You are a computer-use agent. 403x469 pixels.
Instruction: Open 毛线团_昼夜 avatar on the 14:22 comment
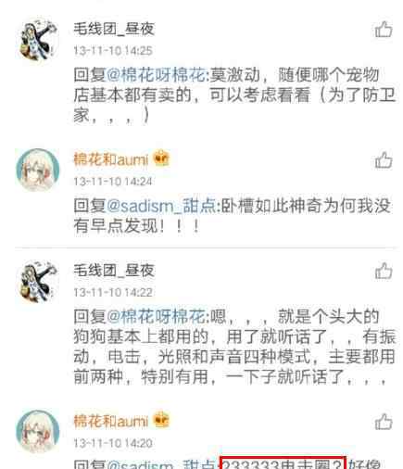(x=37, y=282)
